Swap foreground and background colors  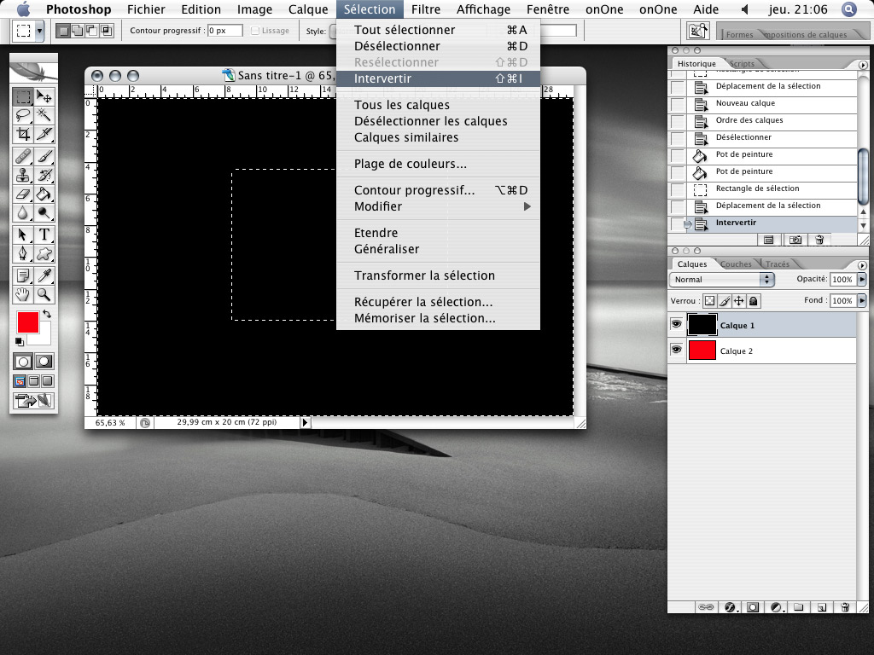click(x=47, y=314)
